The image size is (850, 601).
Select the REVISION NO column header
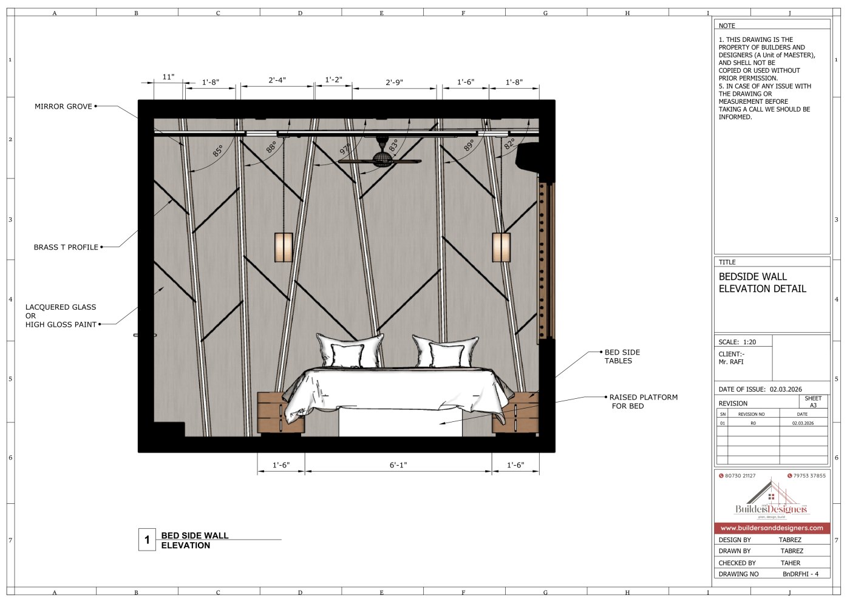tap(751, 414)
